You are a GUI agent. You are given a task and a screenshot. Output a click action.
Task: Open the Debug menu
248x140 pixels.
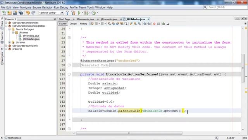[64, 7]
